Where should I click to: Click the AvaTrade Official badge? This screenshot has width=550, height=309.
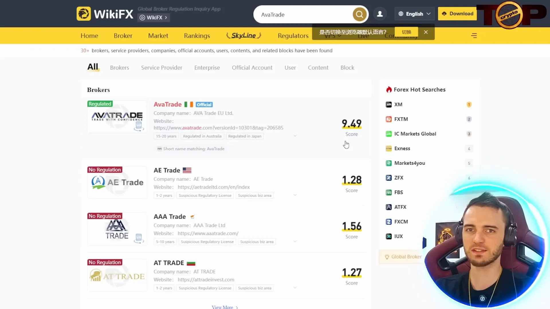pyautogui.click(x=204, y=105)
